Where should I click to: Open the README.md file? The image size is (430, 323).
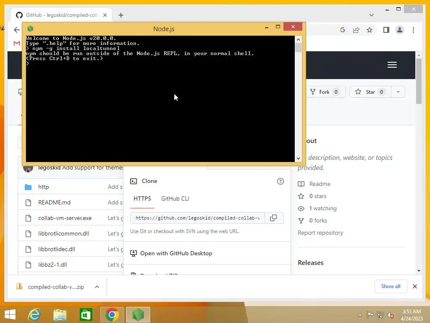point(54,202)
